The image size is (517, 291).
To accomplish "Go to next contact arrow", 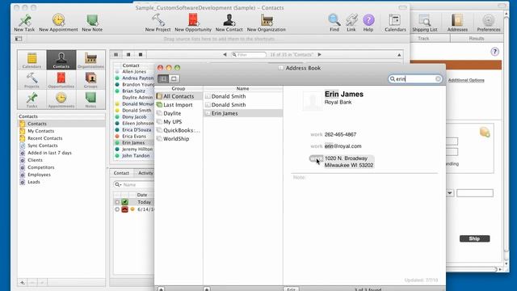I will 320,54.
